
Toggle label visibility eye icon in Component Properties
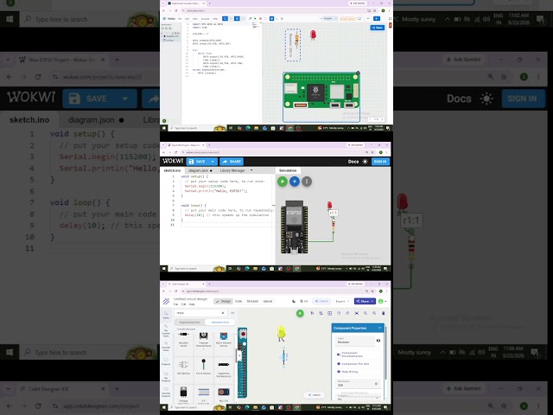378,341
